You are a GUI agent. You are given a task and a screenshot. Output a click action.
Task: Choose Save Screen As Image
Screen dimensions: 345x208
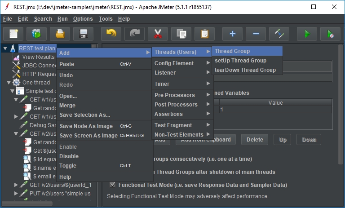[104, 136]
